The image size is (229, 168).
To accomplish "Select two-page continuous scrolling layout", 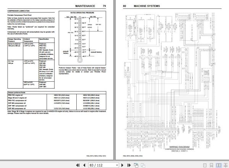I will pyautogui.click(x=226, y=165).
